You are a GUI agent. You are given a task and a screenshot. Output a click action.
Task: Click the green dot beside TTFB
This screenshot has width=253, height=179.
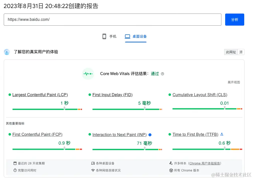tap(170, 134)
